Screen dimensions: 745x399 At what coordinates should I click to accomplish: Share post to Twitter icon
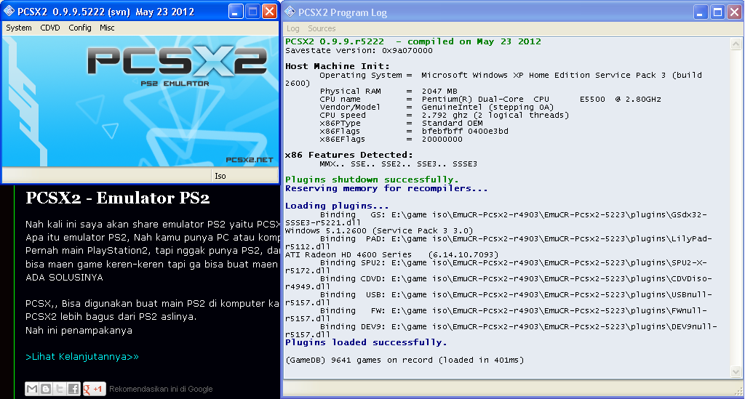pyautogui.click(x=60, y=389)
